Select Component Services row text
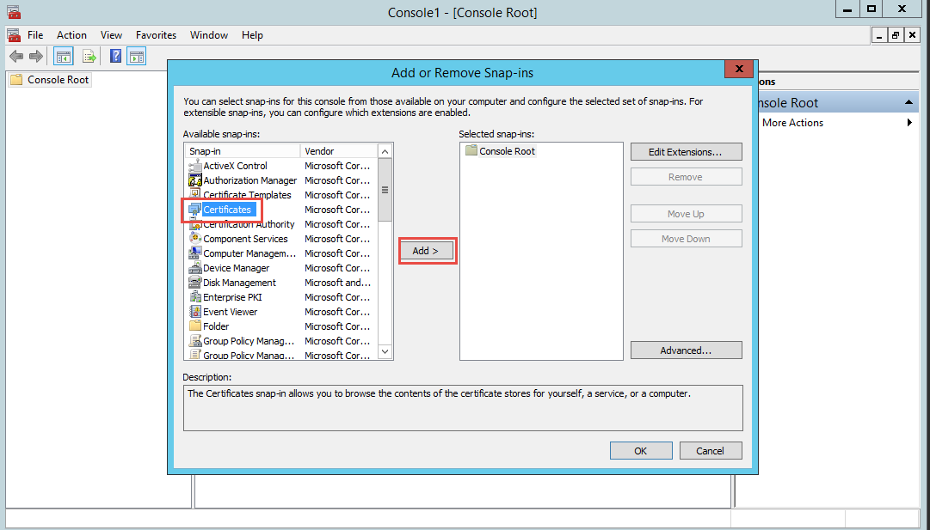Image resolution: width=930 pixels, height=530 pixels. click(245, 239)
